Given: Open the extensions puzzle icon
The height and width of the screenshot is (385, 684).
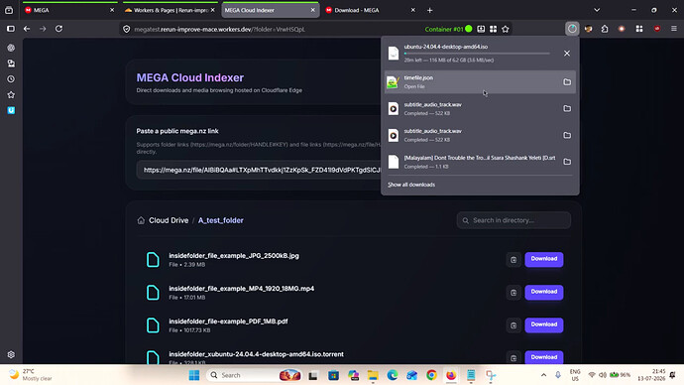Looking at the screenshot, I should (605, 29).
